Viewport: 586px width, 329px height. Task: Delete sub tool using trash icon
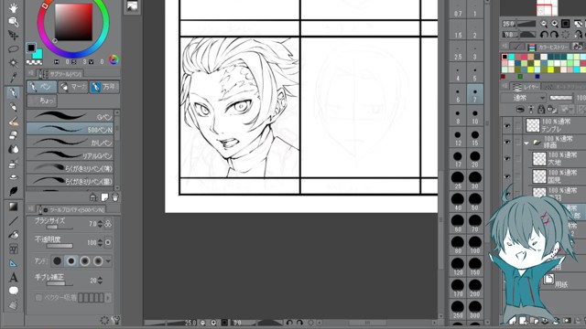115,197
